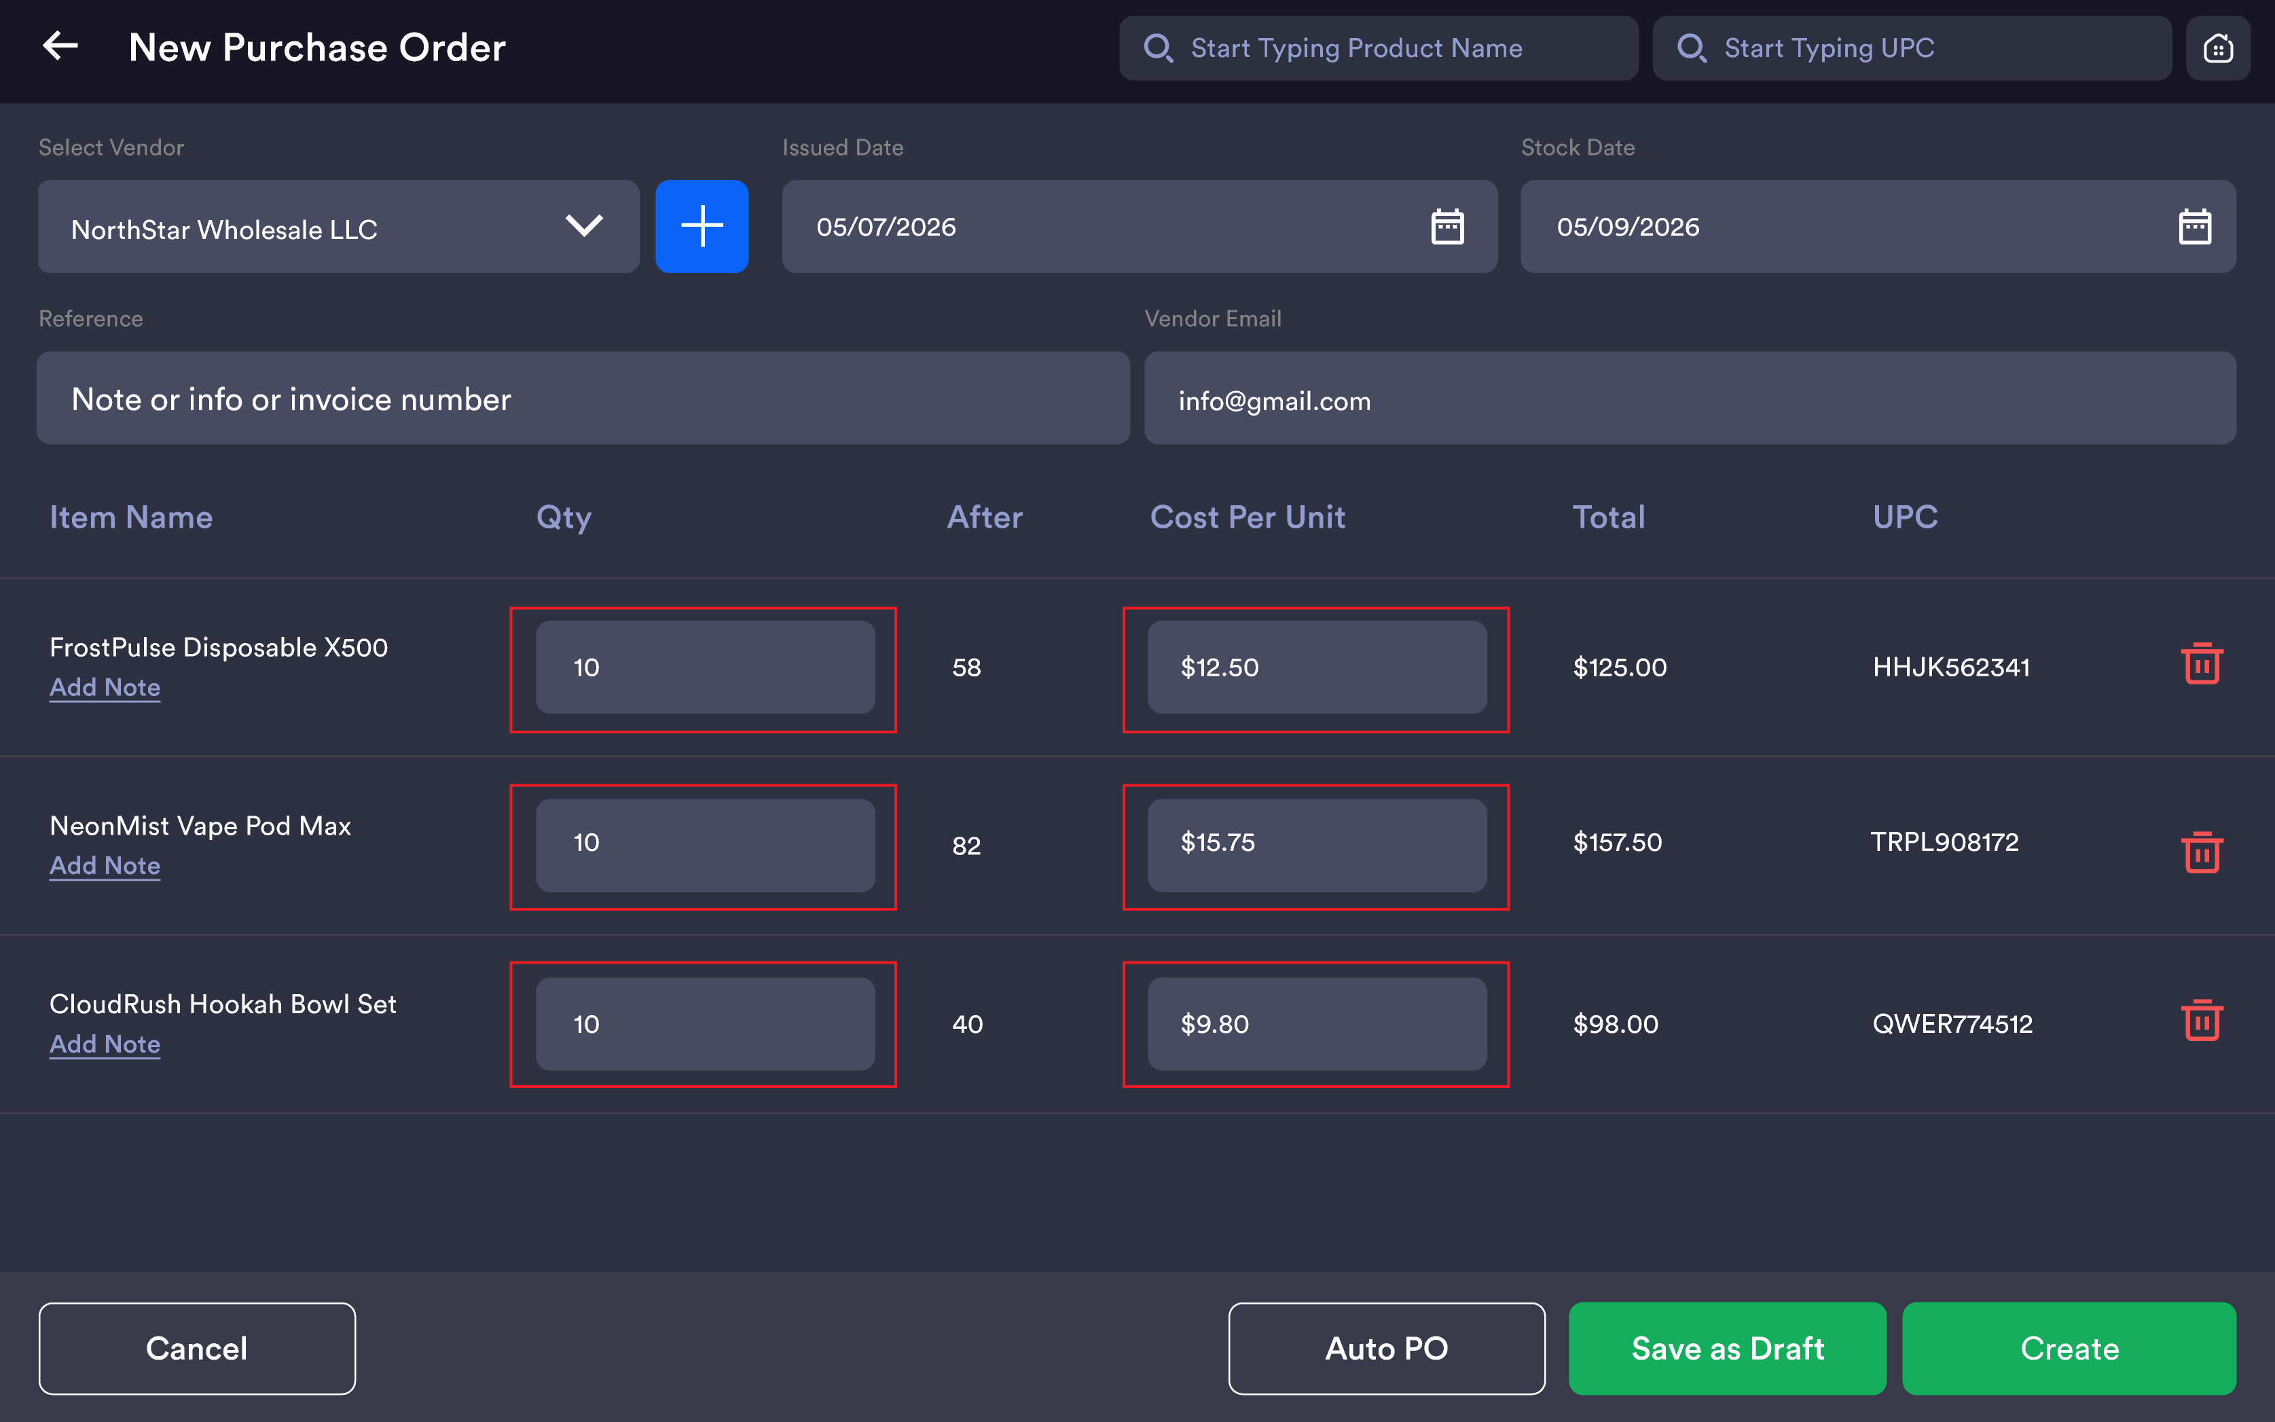Viewport: 2275px width, 1422px height.
Task: Open the Issued Date calendar picker
Action: pos(1447,227)
